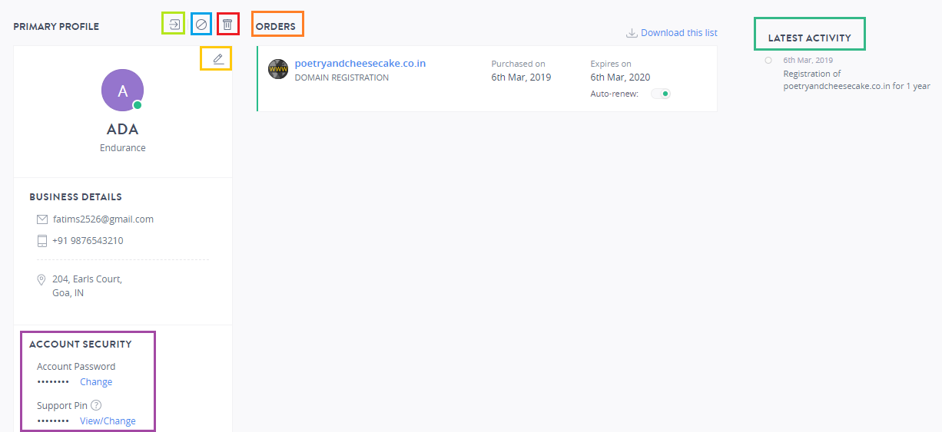Click the suspend customer circle-slash icon
This screenshot has width=942, height=432.
pyautogui.click(x=201, y=24)
